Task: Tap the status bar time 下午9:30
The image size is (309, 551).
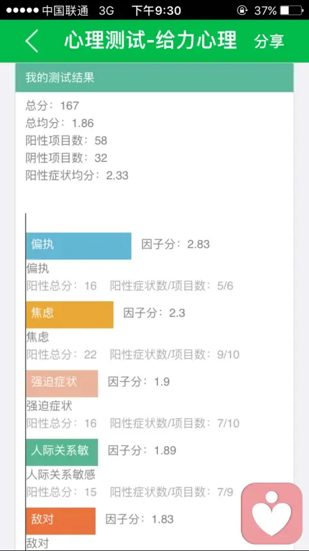Action: pos(156,10)
